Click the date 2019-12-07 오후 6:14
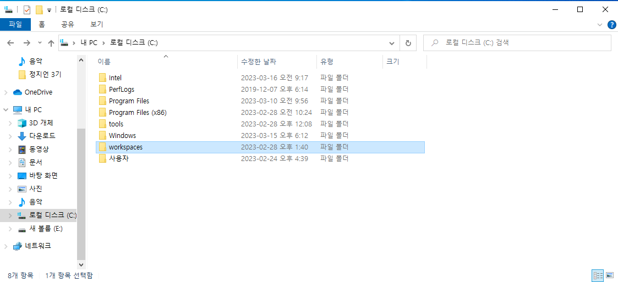This screenshot has height=282, width=618. (274, 90)
